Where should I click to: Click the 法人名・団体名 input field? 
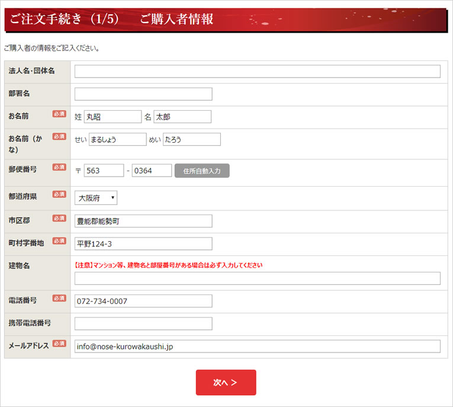tap(257, 72)
